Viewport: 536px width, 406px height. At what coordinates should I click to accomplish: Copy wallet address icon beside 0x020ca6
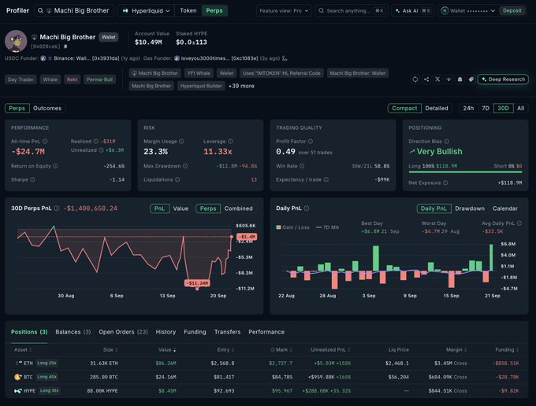pos(65,46)
